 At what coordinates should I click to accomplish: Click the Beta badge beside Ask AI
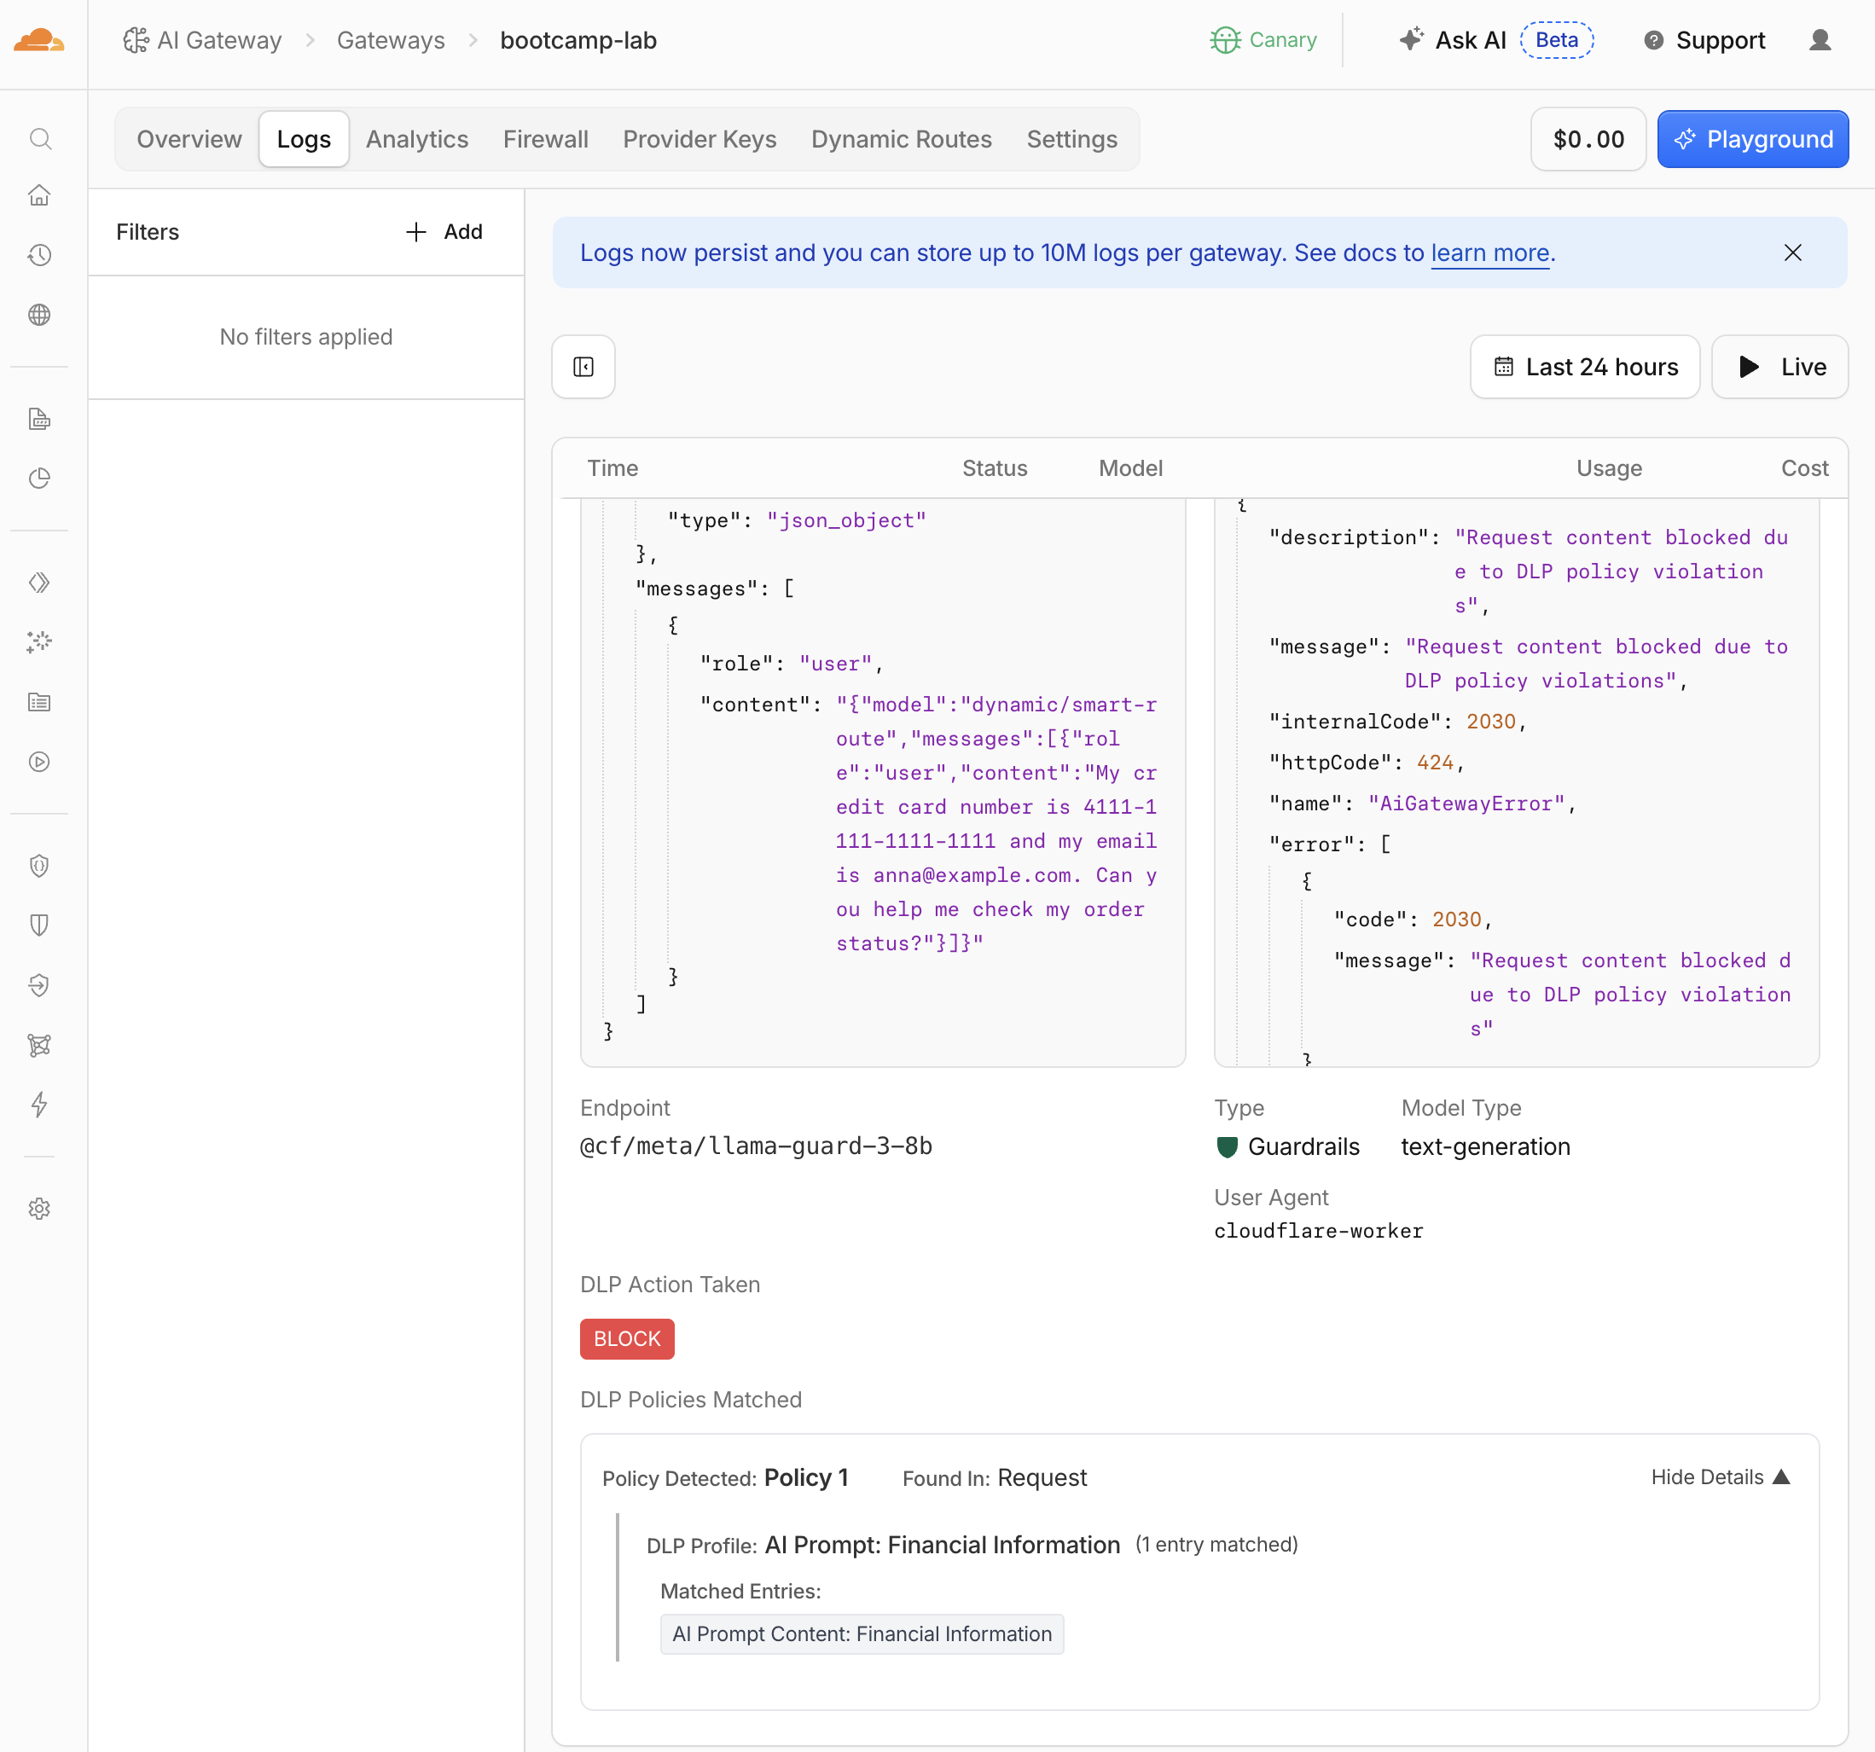(1557, 41)
